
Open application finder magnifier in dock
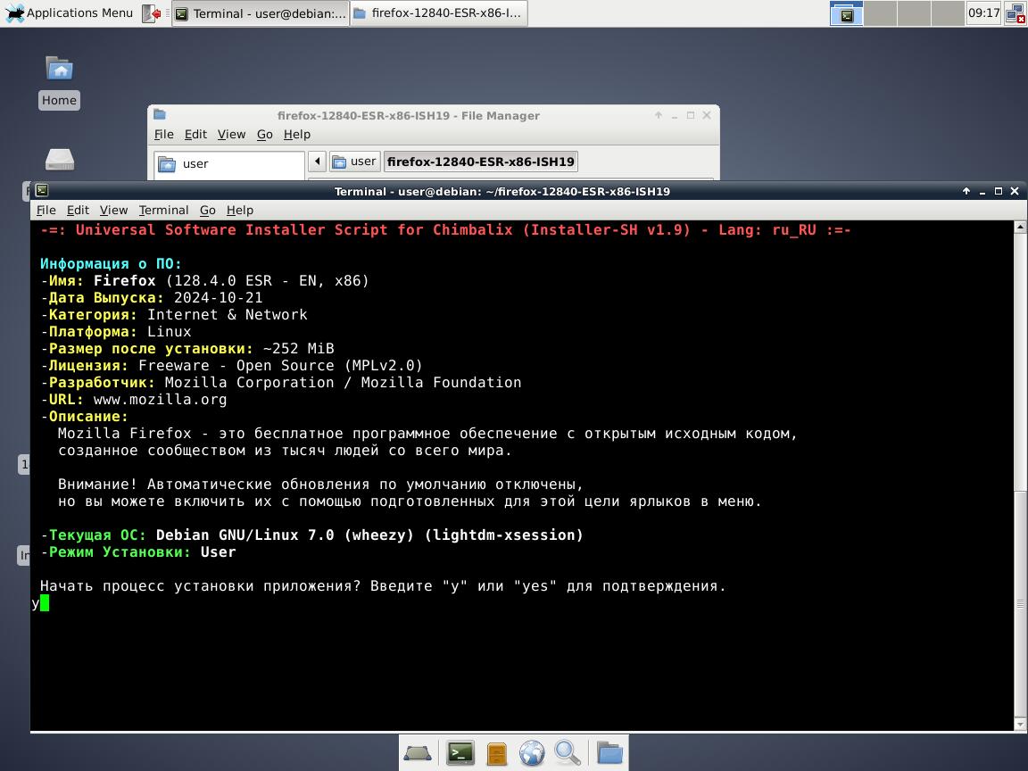tap(568, 753)
